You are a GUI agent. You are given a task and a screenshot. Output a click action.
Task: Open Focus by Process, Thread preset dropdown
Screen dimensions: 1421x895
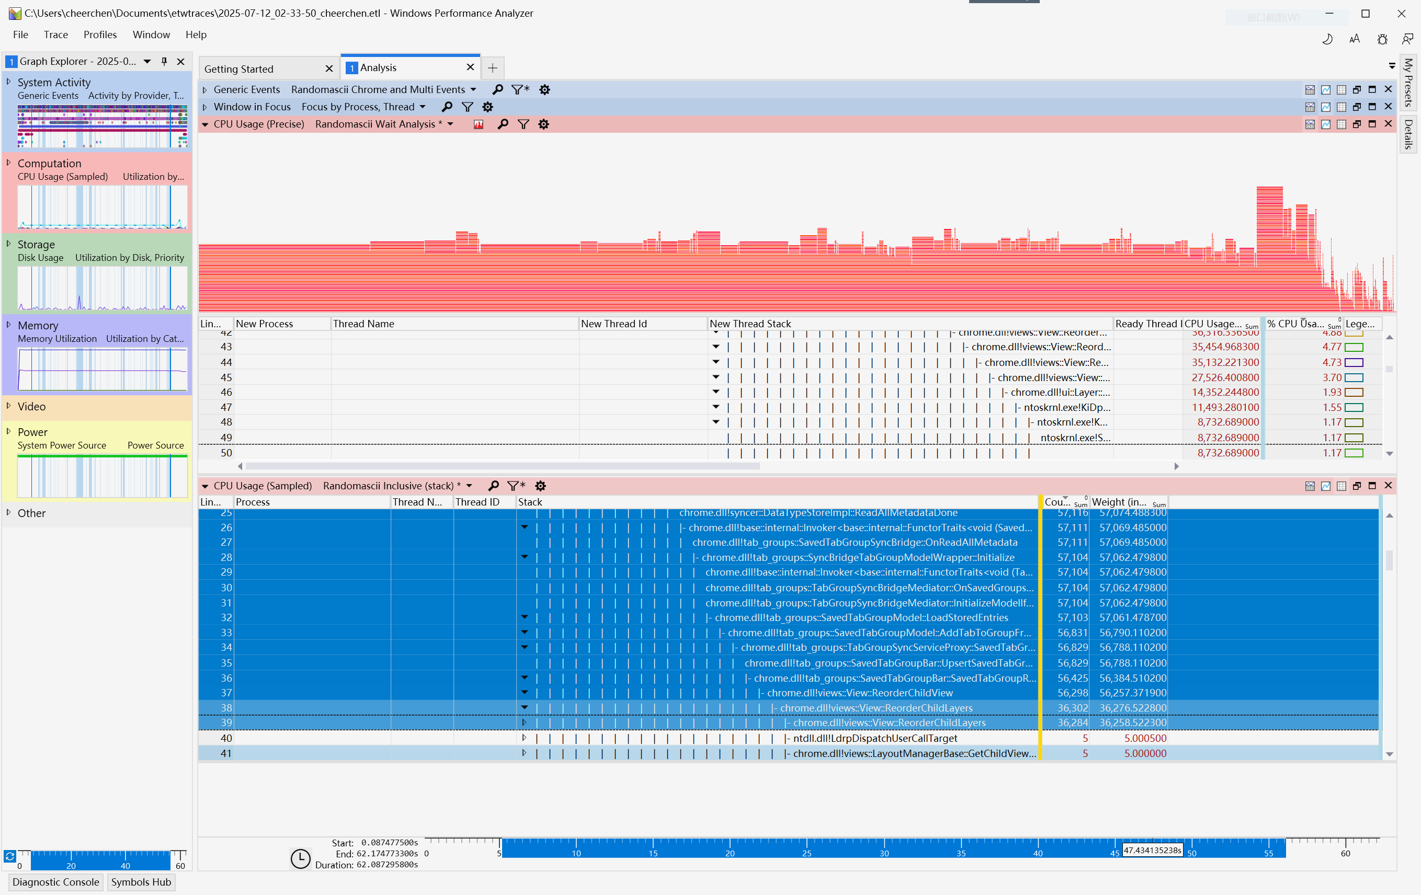point(423,107)
